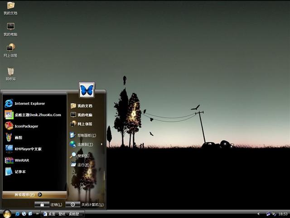Expand the 连接到(T) submenu
Screen dimensions: 290x218
tap(86, 144)
